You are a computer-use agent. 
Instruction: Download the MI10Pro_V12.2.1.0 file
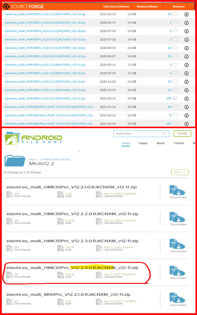(x=178, y=299)
